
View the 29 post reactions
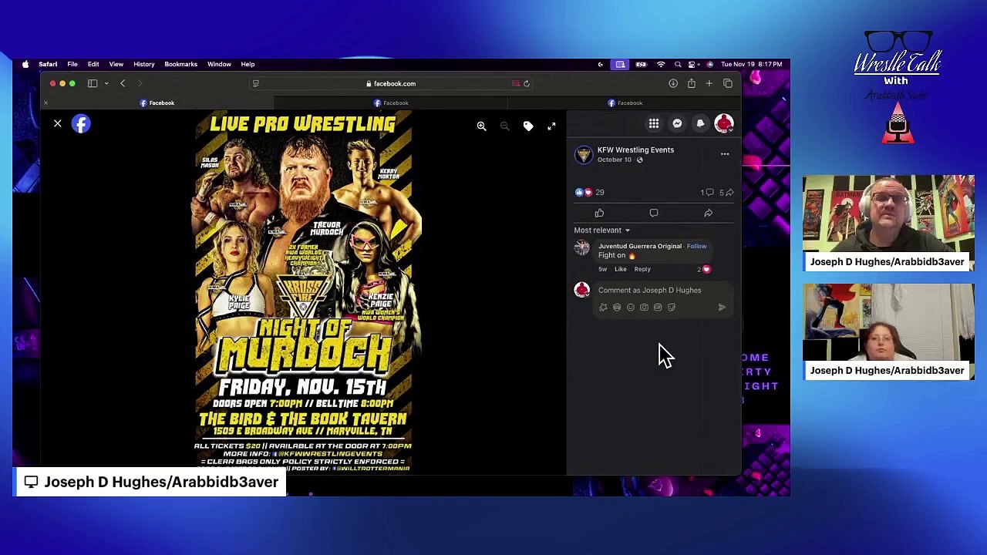coord(590,192)
